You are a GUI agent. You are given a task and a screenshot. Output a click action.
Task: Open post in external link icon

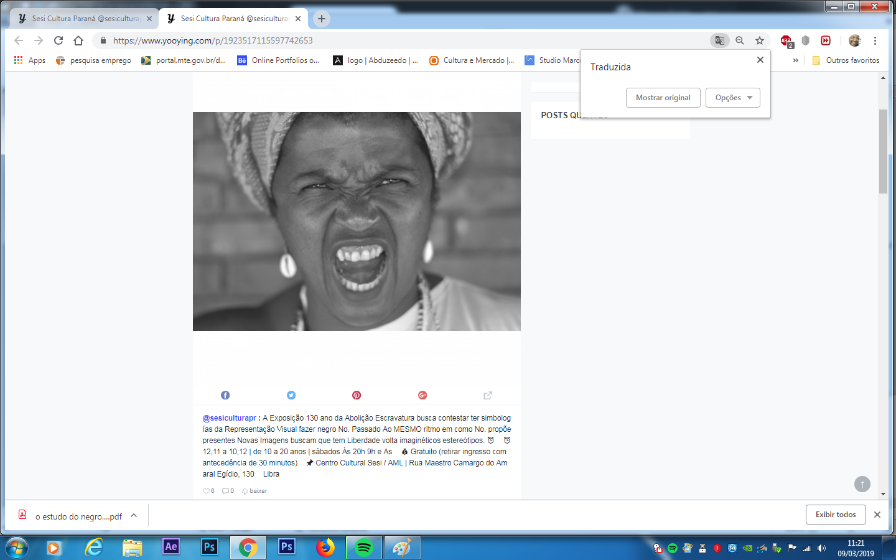pos(488,395)
